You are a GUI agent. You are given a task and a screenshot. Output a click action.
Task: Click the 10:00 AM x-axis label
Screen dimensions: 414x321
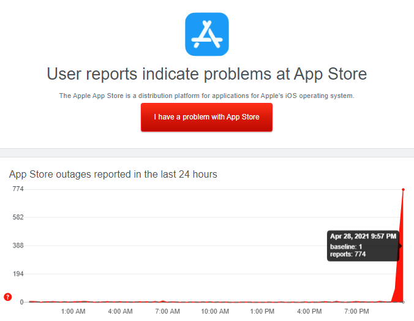coord(215,311)
